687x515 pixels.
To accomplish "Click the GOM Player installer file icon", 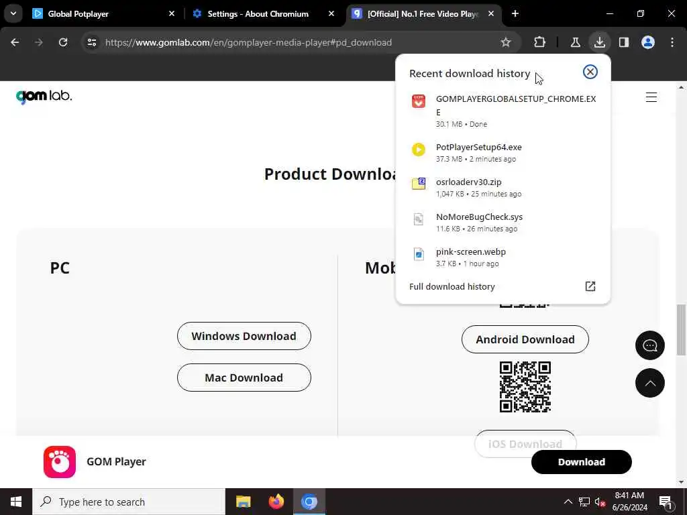I will (x=419, y=101).
